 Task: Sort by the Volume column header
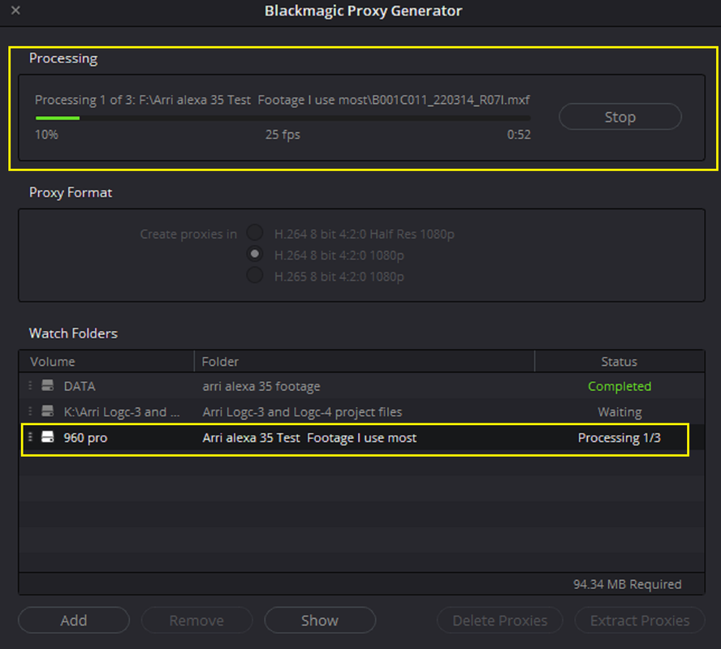[x=106, y=362]
